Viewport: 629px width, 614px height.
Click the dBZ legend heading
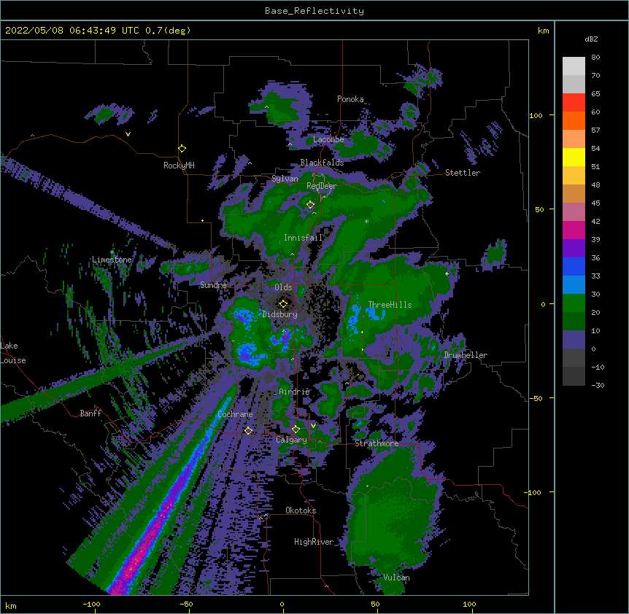tap(591, 39)
